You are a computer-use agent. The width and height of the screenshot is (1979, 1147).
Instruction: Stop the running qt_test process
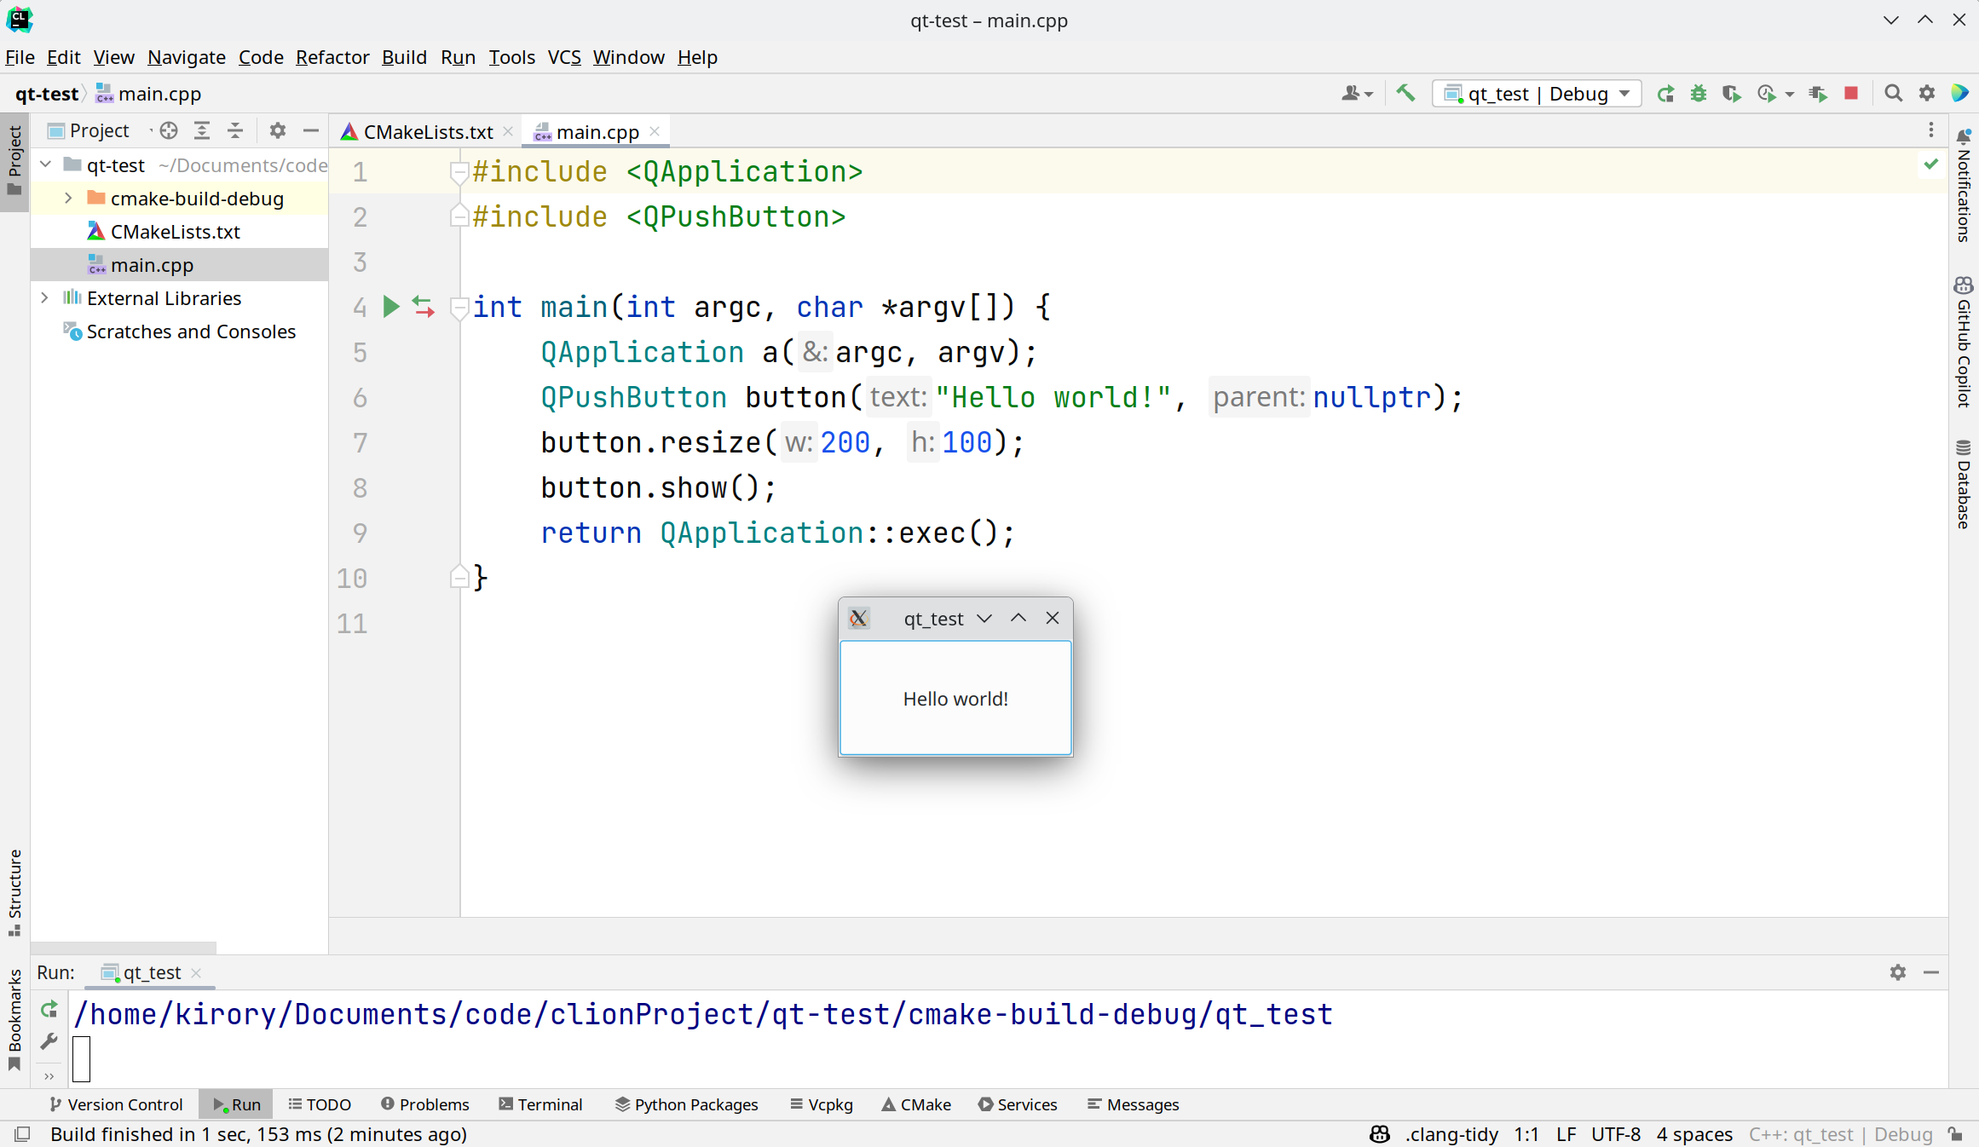click(1850, 94)
